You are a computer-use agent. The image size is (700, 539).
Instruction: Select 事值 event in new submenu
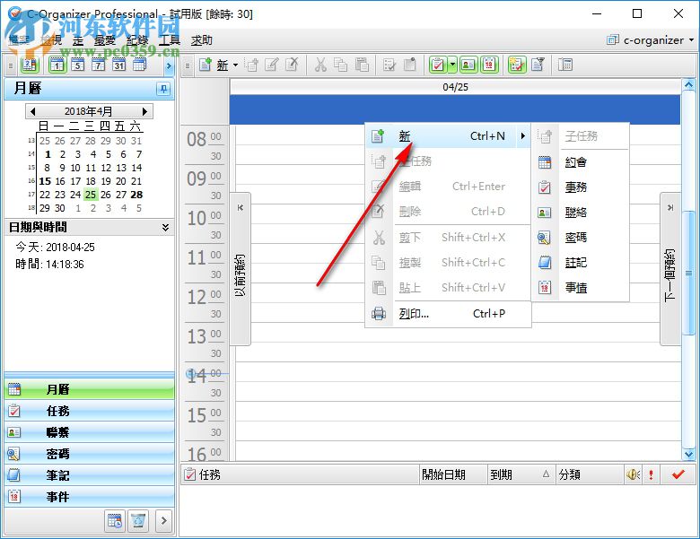[581, 288]
